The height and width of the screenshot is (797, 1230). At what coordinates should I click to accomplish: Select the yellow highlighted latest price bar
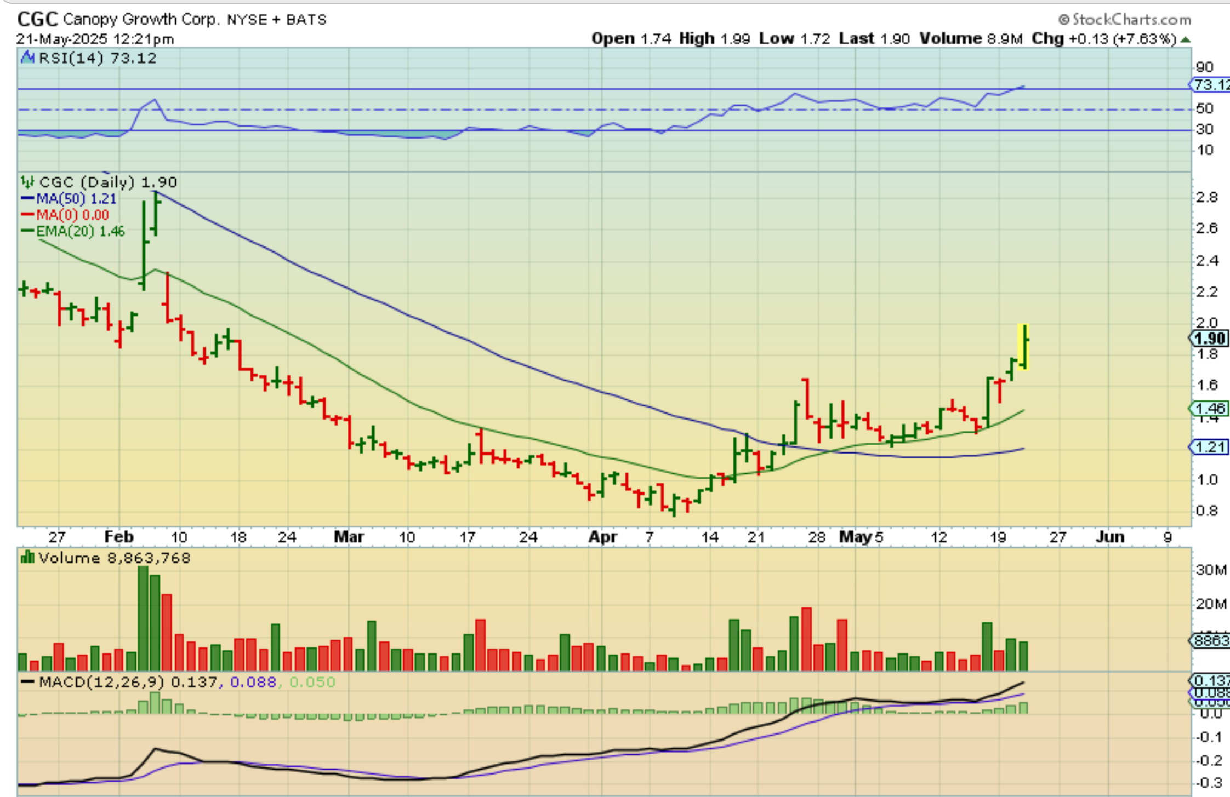point(1023,347)
